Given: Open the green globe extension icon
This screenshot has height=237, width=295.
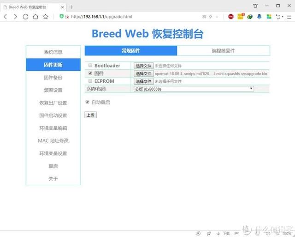Looking at the screenshot, I should click(x=250, y=17).
